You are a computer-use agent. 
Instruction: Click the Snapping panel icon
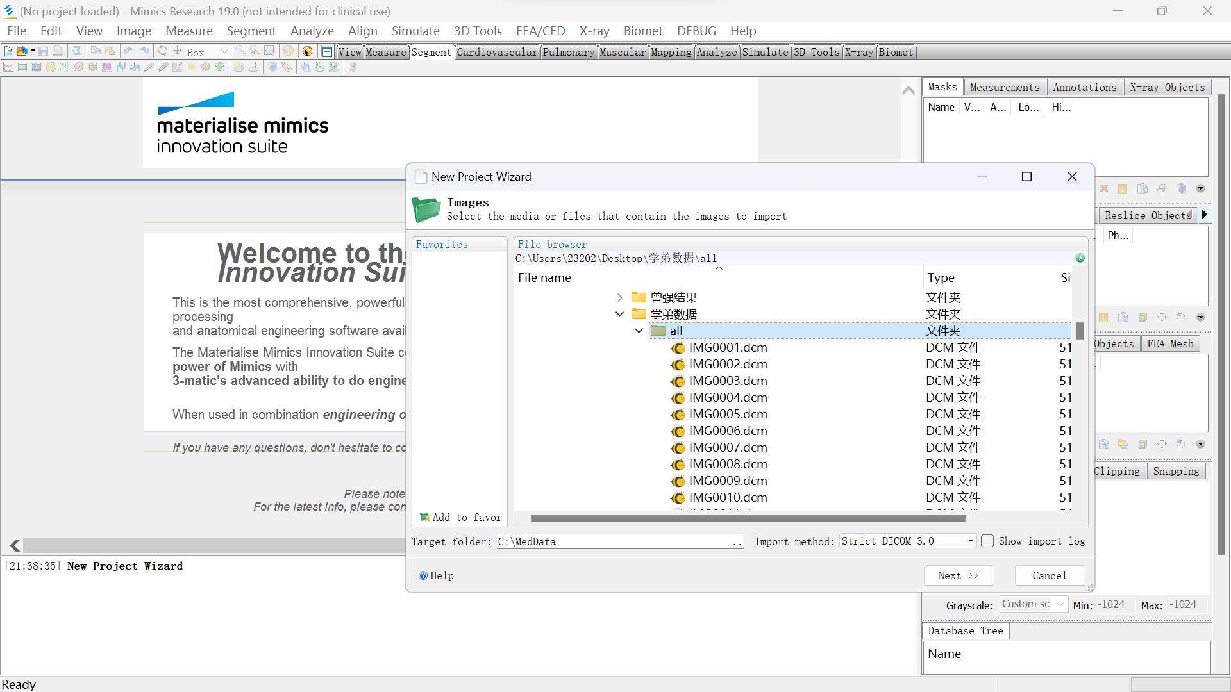(x=1177, y=471)
